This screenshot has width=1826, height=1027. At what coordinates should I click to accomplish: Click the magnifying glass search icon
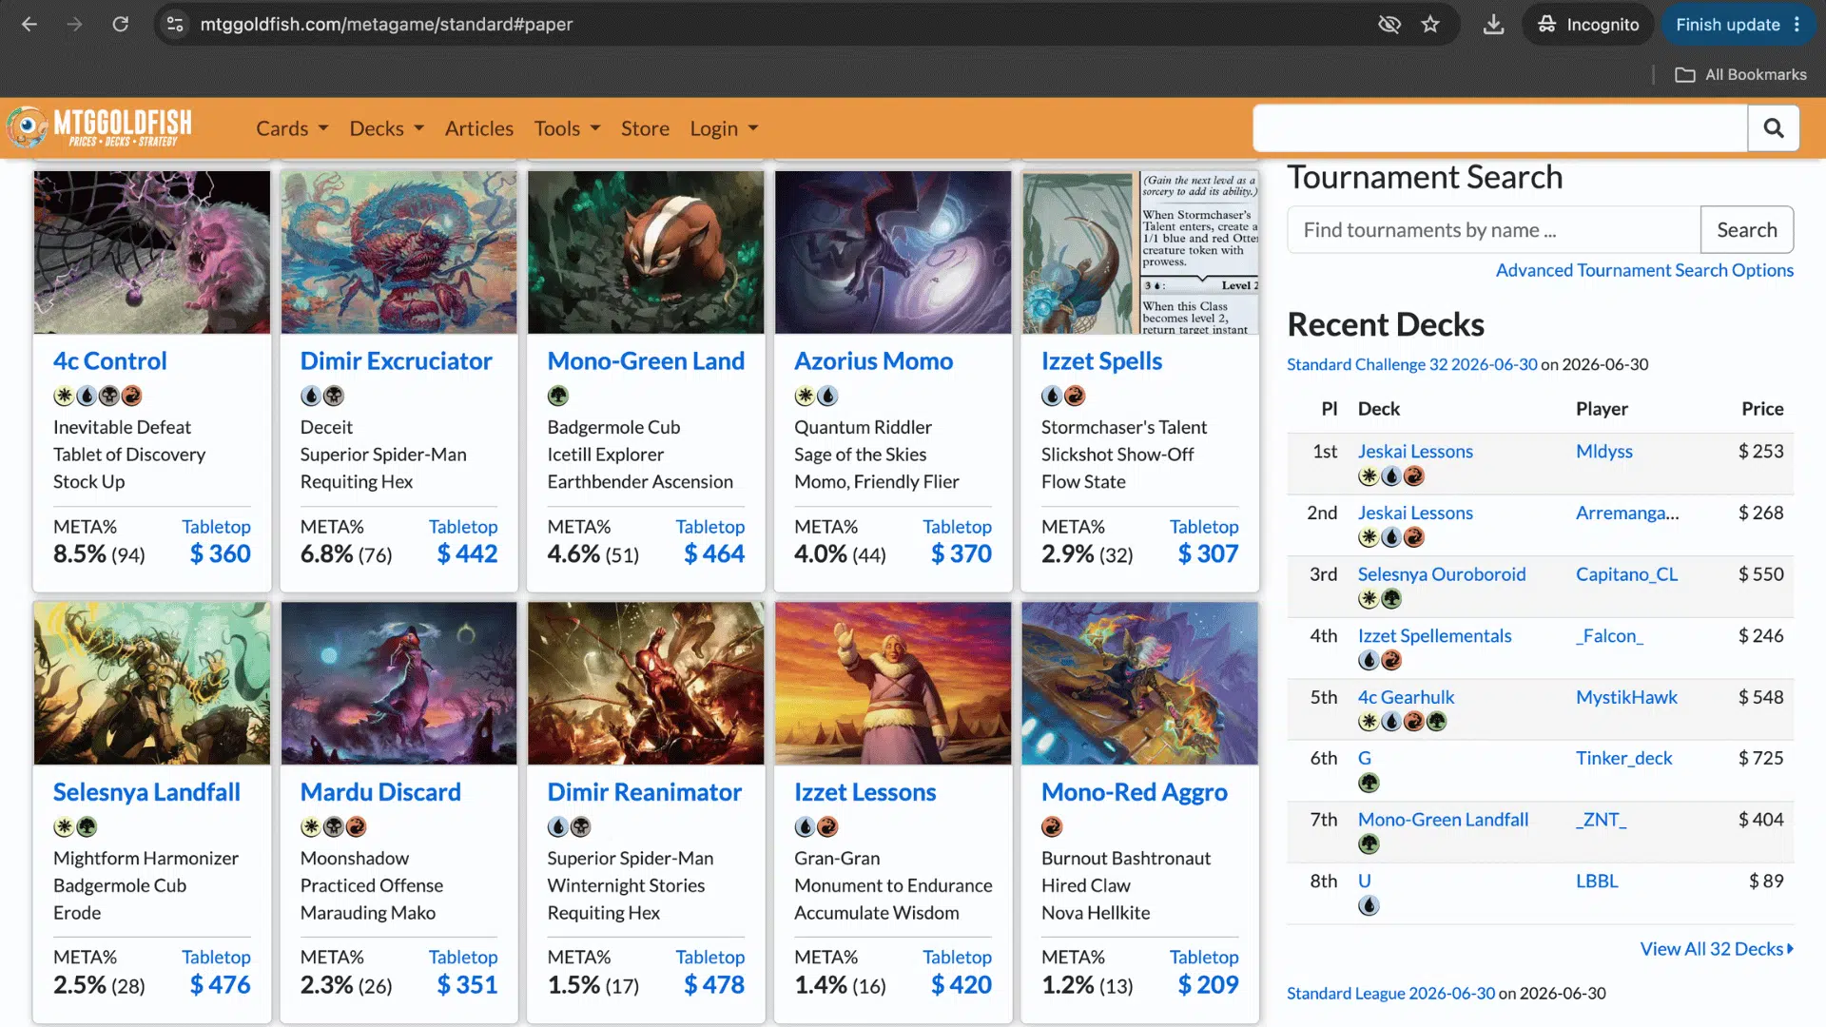[x=1773, y=127]
